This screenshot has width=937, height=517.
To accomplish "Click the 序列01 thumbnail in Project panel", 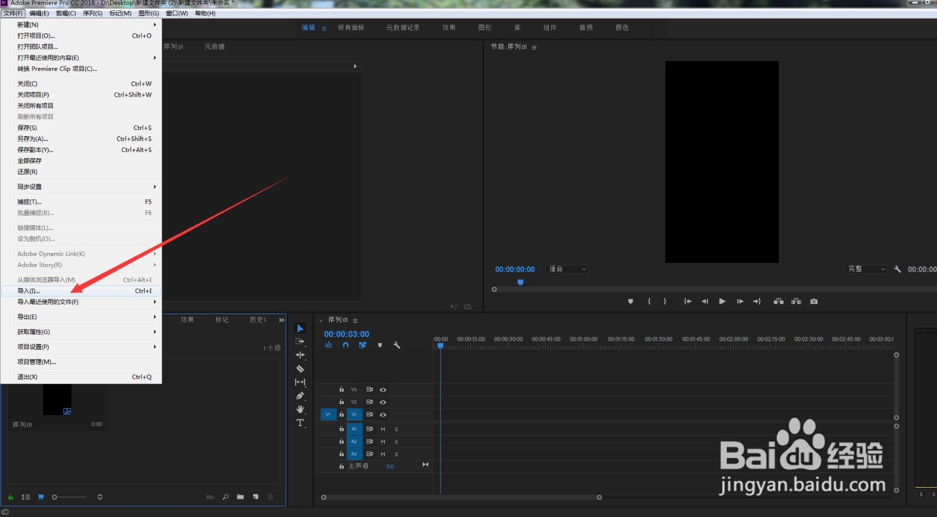I will [57, 400].
